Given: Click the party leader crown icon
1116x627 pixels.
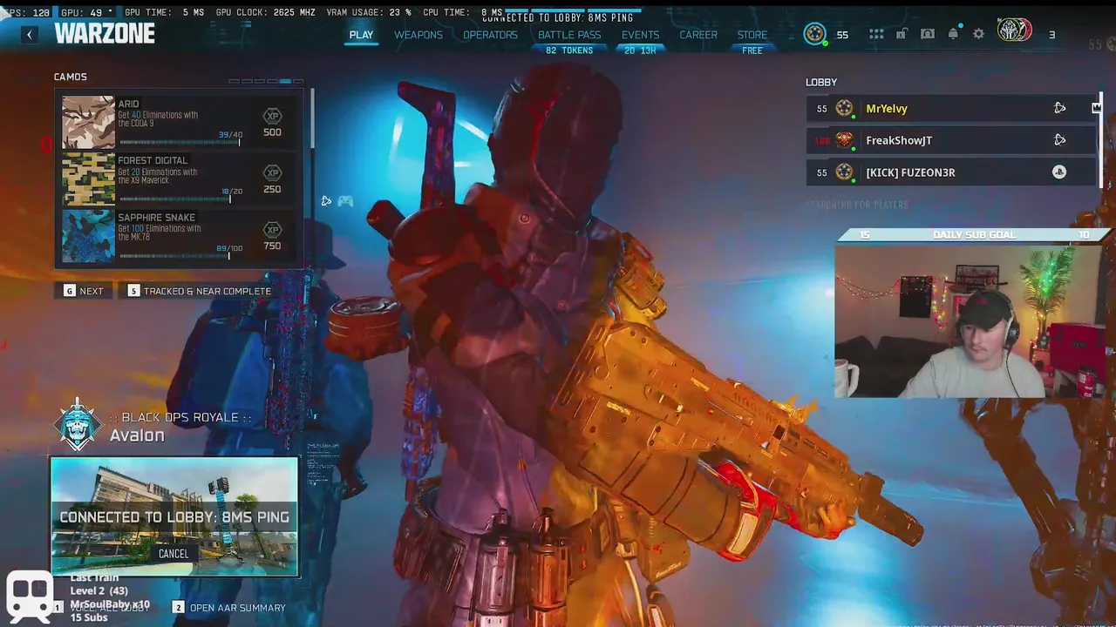Looking at the screenshot, I should 1096,108.
